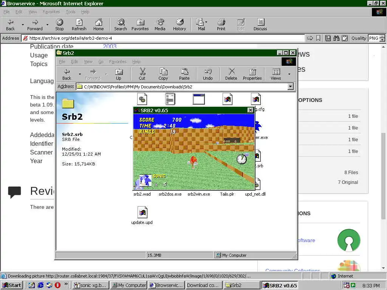Select the srb2win.exe file label
387x290 pixels.
click(199, 194)
